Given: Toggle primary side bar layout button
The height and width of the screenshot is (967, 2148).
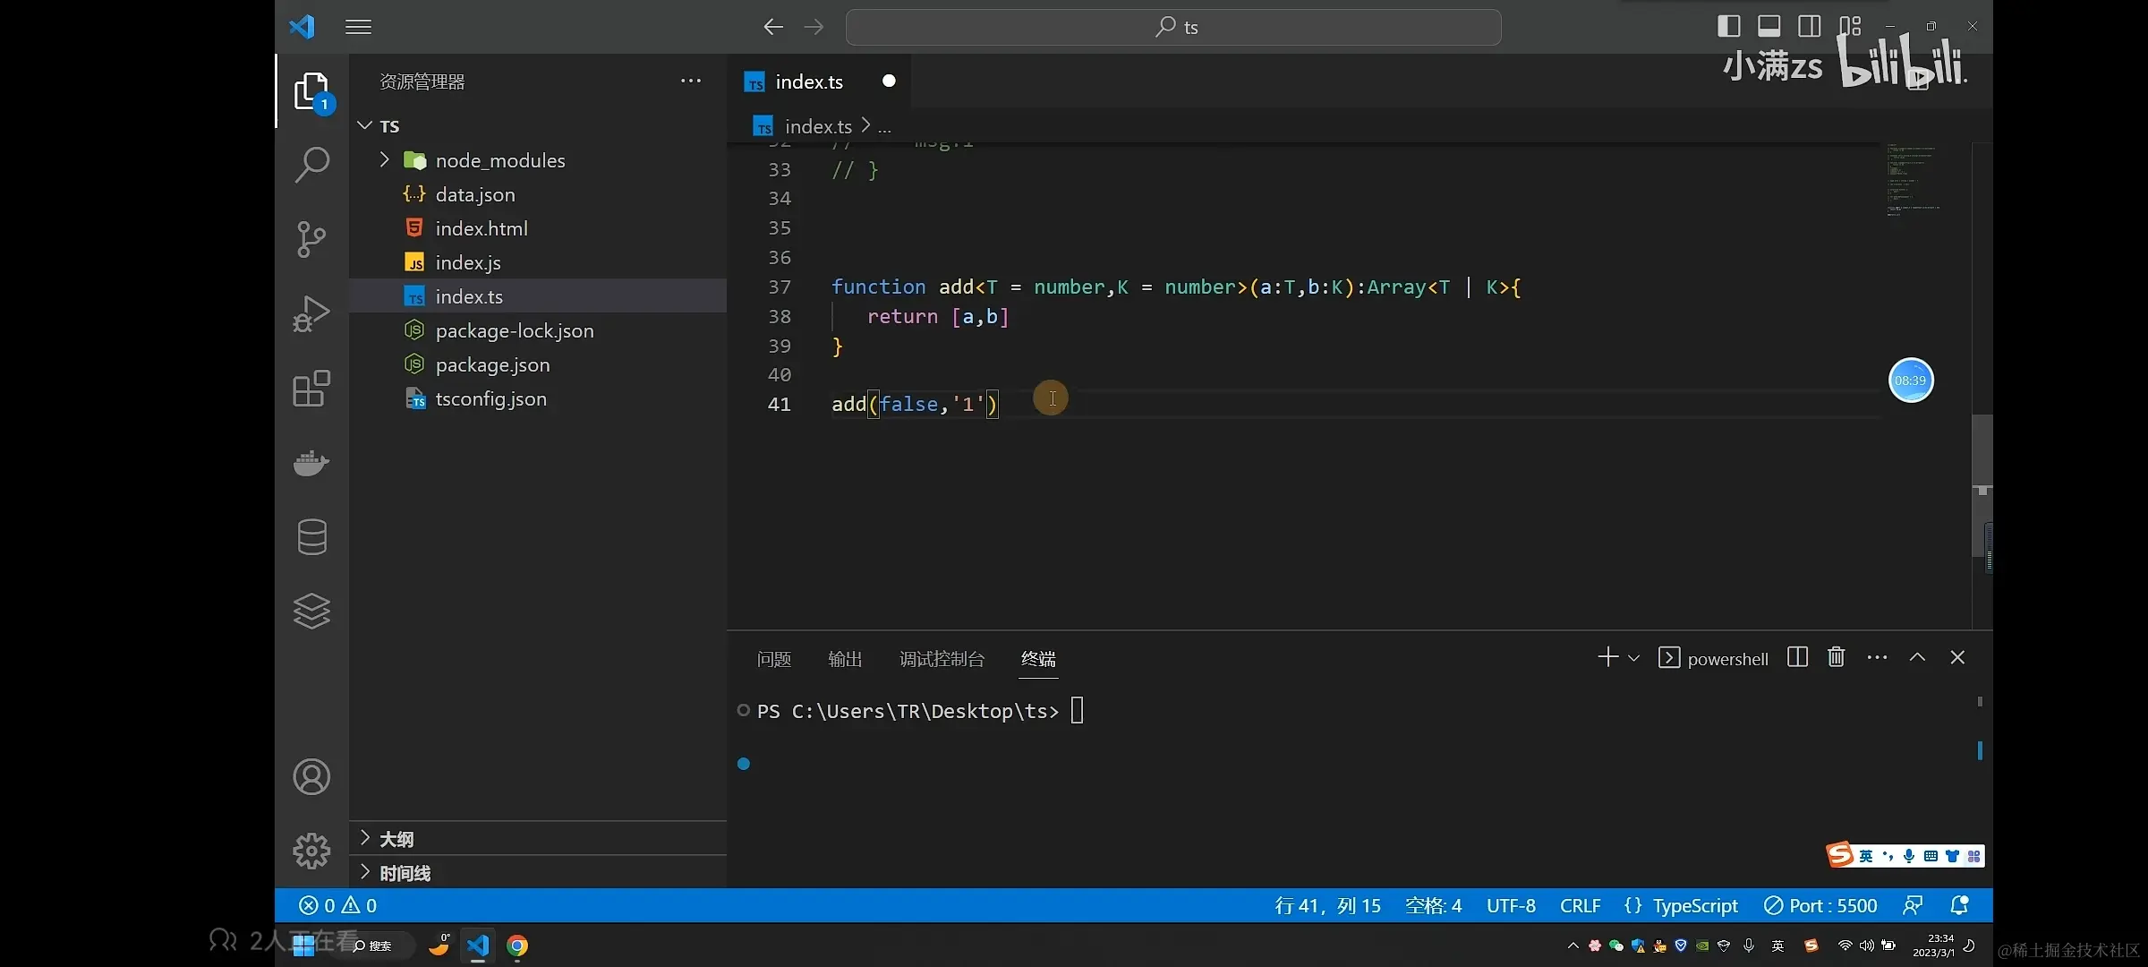Looking at the screenshot, I should tap(1728, 26).
